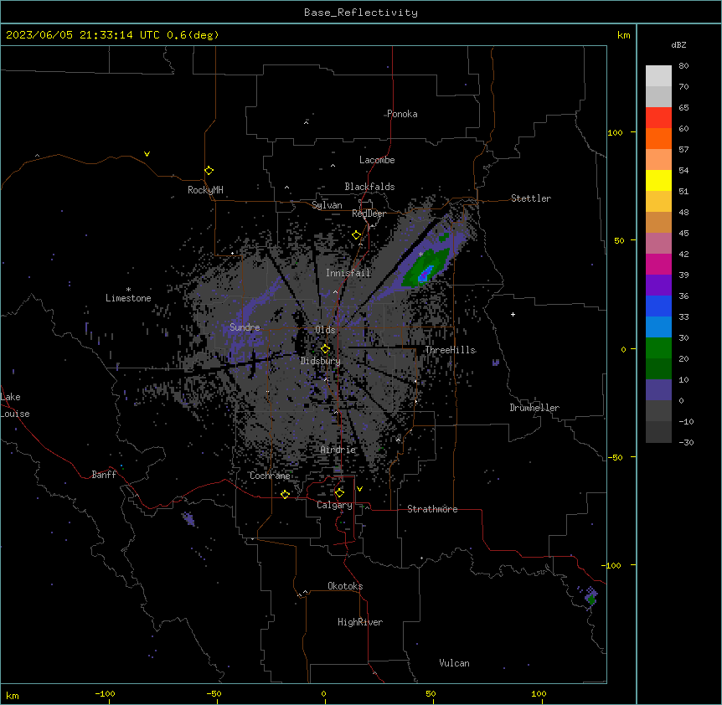Click the small green echo in the southeast corner

point(591,600)
